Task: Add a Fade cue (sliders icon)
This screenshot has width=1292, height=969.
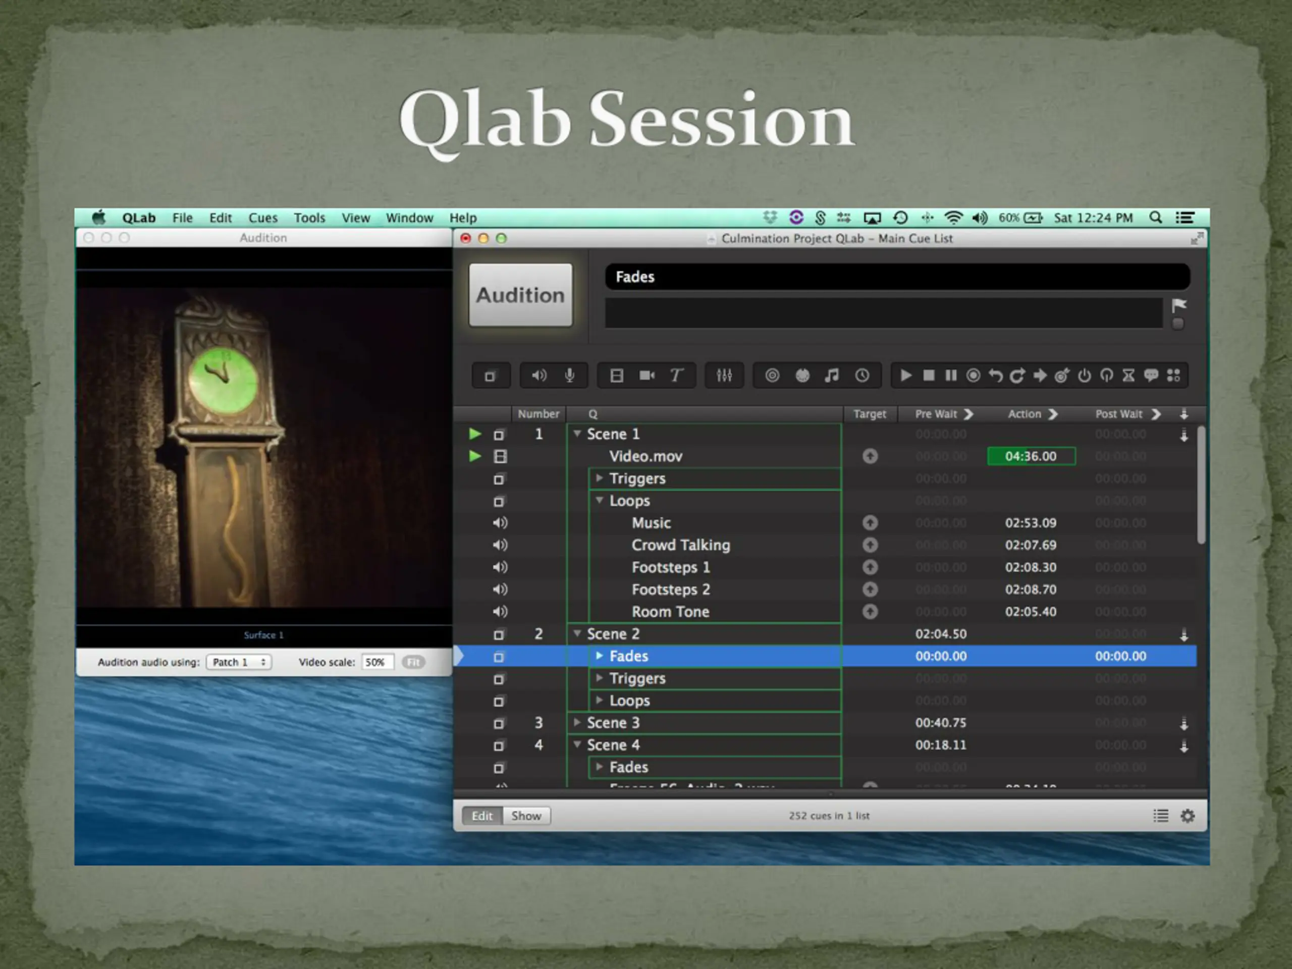Action: pyautogui.click(x=724, y=375)
